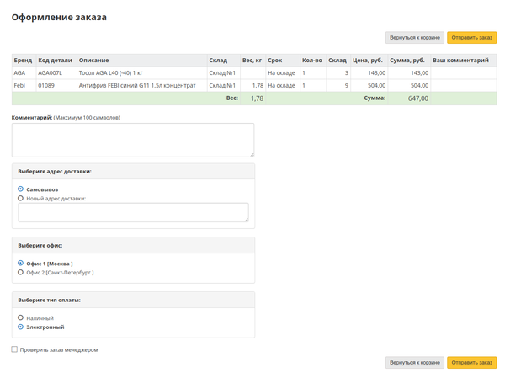Click Вернуться к корзине below the form
505x378 pixels.
pos(413,363)
